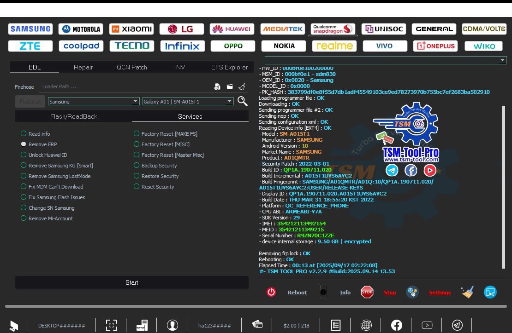Switch to the Repair tab
This screenshot has width=512, height=333.
tap(83, 67)
